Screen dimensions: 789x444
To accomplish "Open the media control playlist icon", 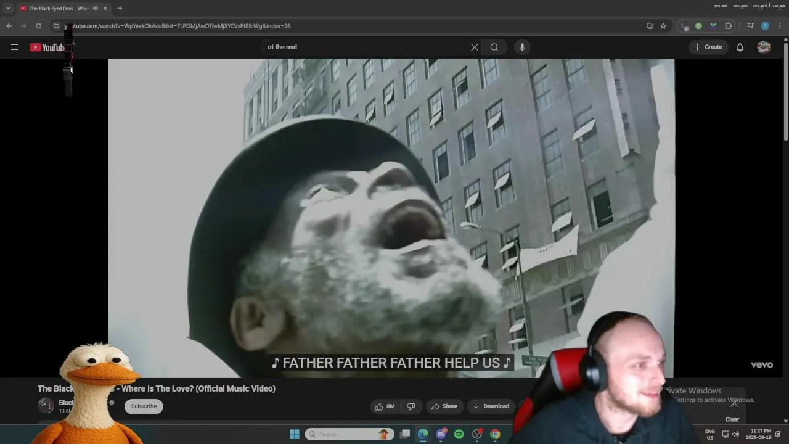I will tap(750, 26).
